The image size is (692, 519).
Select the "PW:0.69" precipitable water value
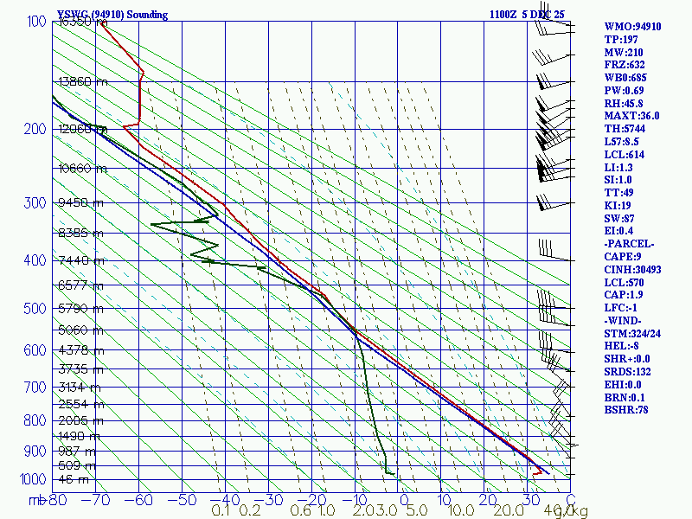pyautogui.click(x=624, y=91)
